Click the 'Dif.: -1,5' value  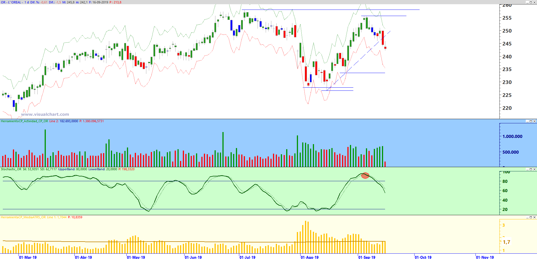(x=55, y=2)
